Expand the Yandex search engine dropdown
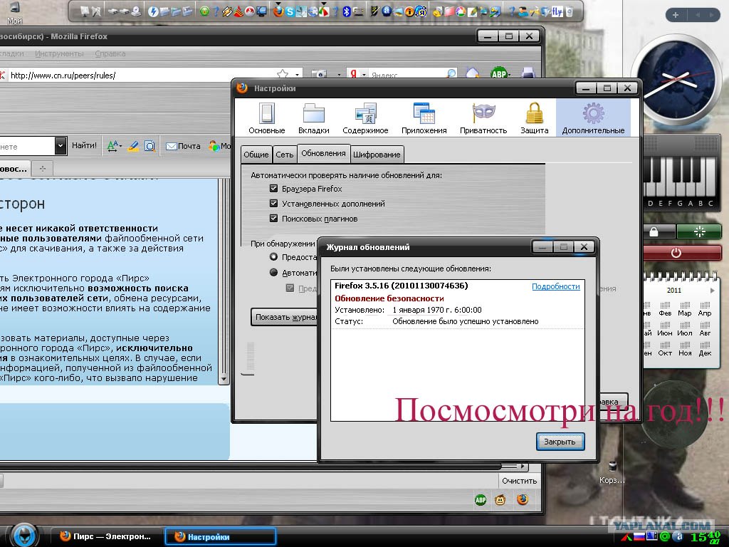 (x=363, y=75)
